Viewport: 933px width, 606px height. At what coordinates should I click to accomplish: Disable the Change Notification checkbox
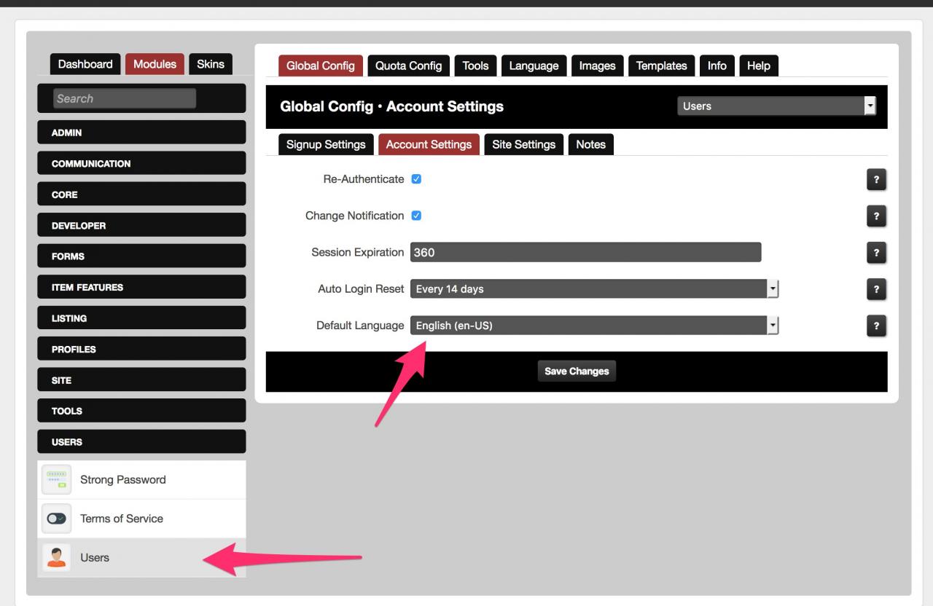point(416,216)
